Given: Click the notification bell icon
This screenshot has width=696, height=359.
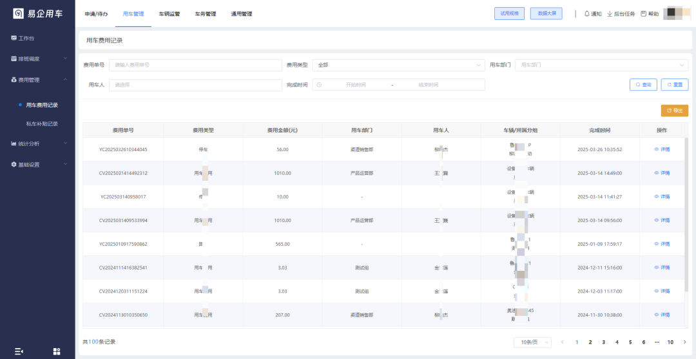Looking at the screenshot, I should click(587, 14).
